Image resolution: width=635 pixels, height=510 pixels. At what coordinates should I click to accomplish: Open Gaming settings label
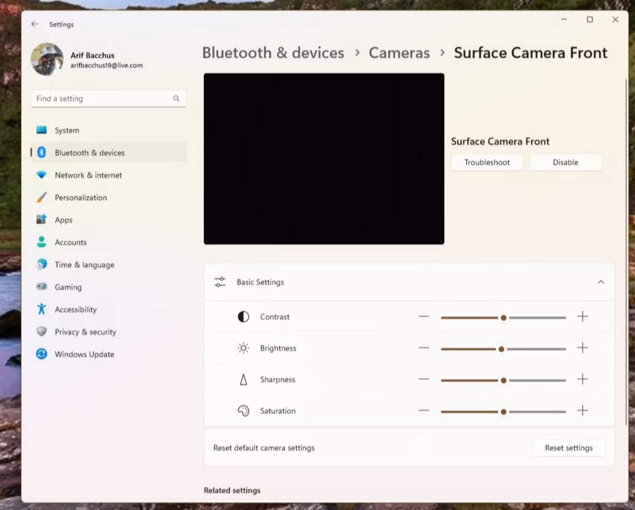tap(68, 287)
